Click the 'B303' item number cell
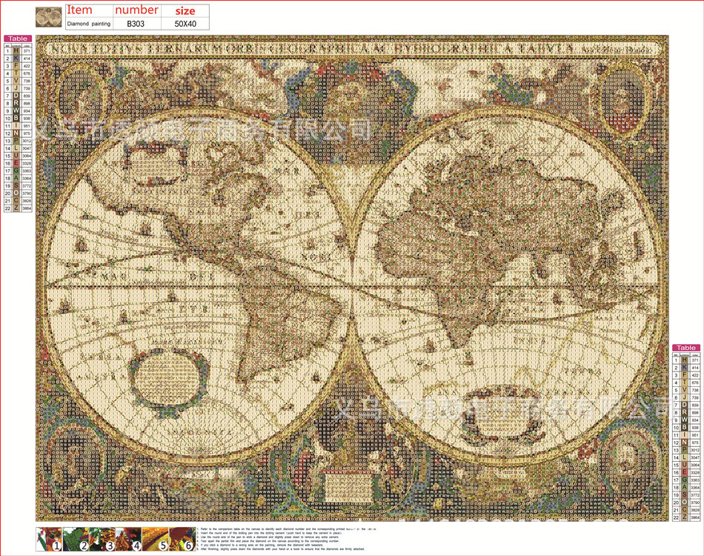 [136, 24]
